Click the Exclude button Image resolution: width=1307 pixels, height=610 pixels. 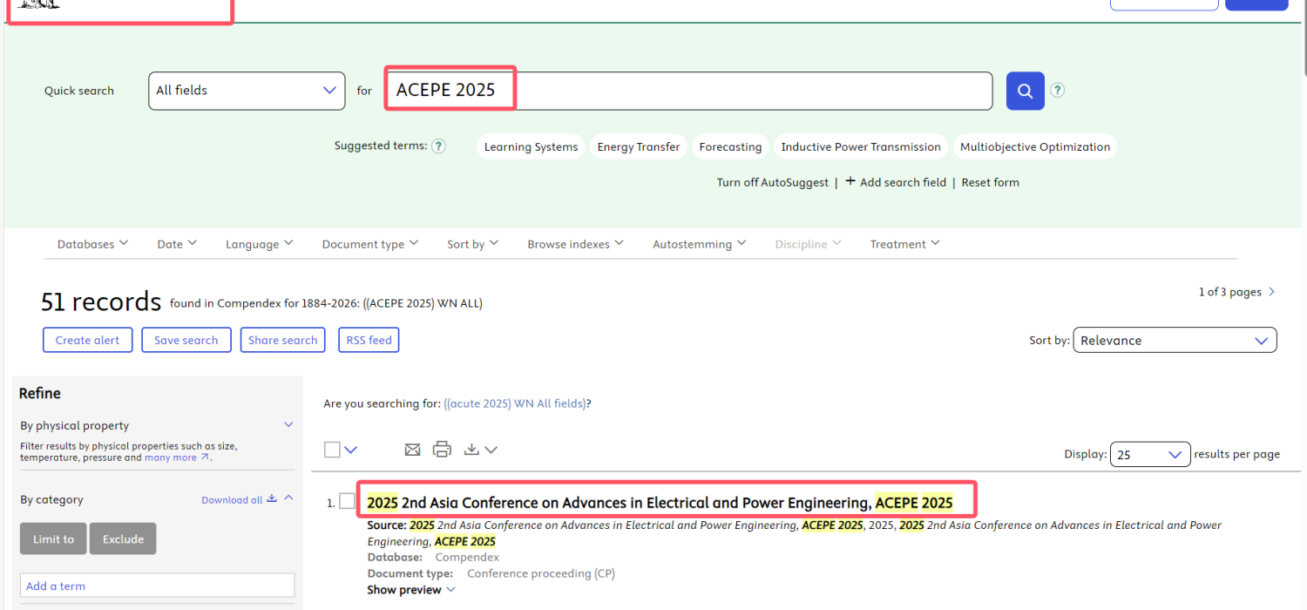pos(123,539)
